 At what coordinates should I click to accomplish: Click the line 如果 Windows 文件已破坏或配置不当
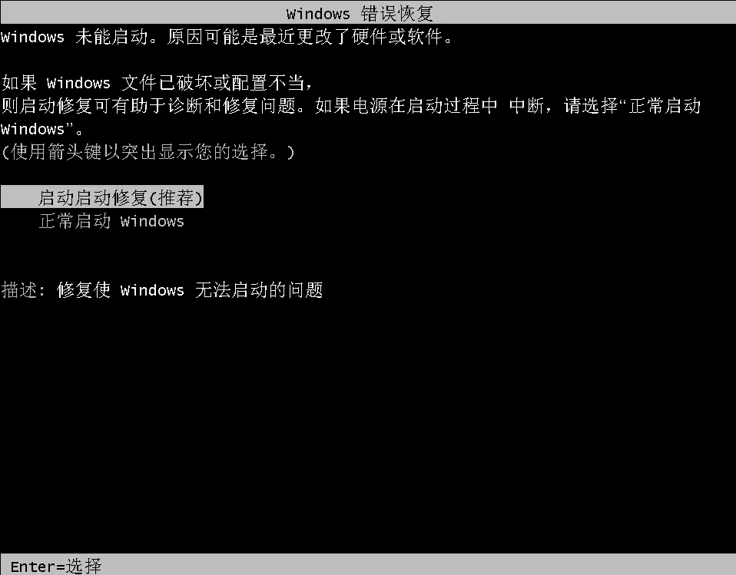point(157,83)
